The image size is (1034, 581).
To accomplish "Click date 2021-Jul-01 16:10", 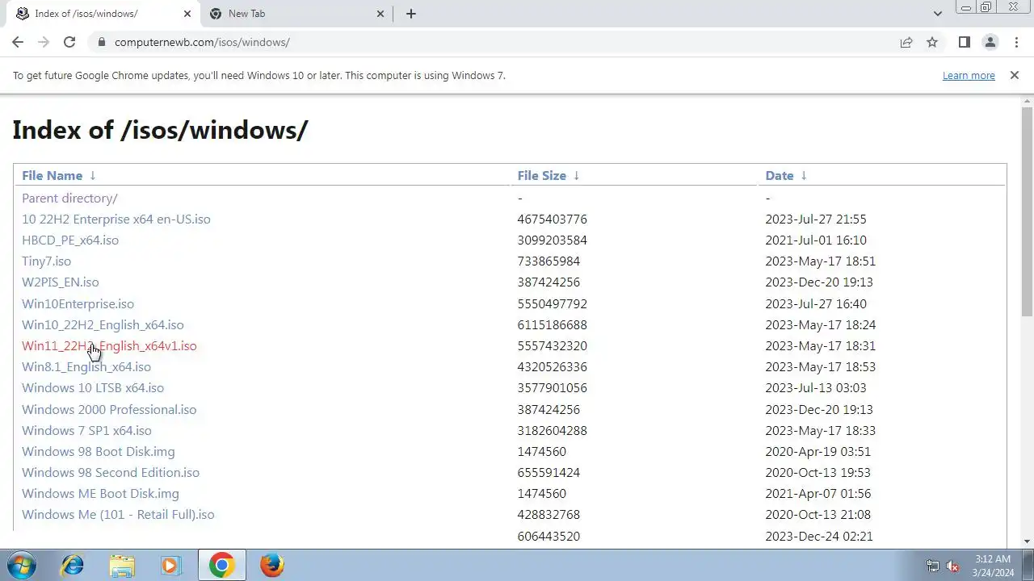I will tap(816, 240).
